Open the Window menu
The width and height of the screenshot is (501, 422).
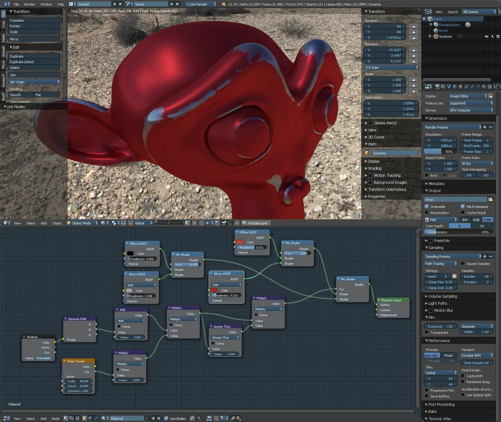click(46, 4)
